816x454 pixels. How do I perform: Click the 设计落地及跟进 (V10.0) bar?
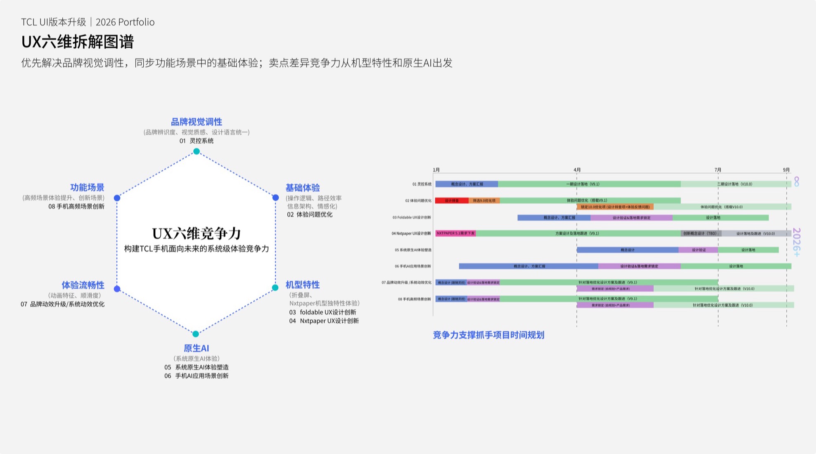pos(756,233)
